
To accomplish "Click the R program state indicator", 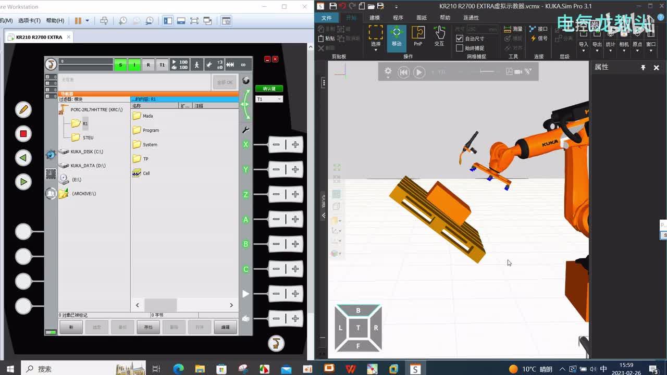I will [148, 65].
